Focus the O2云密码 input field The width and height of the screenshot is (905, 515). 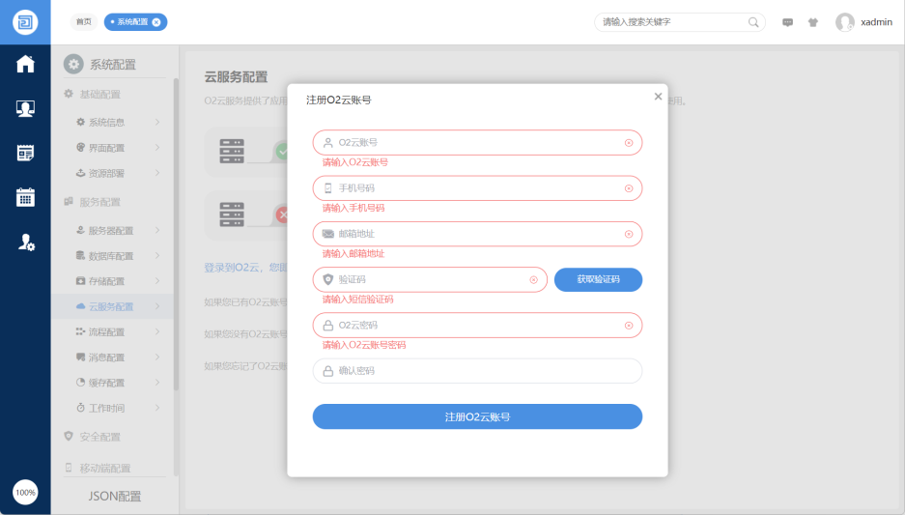point(477,325)
